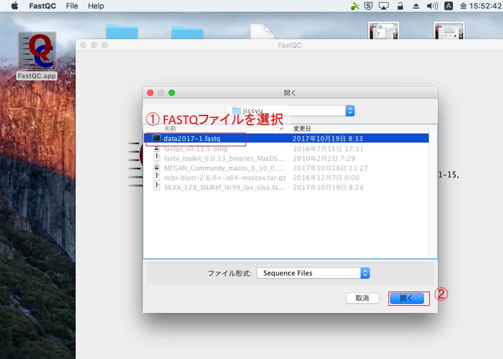Image resolution: width=503 pixels, height=359 pixels.
Task: Click date 2016年12月7日 0:00
Action: pyautogui.click(x=326, y=178)
